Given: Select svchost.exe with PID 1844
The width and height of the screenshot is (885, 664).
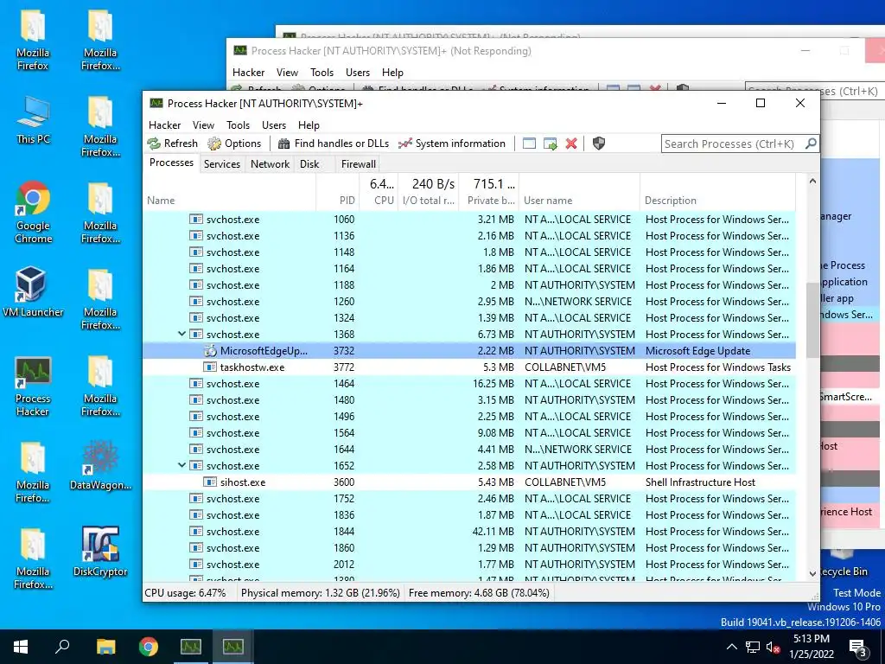Looking at the screenshot, I should pos(469,532).
